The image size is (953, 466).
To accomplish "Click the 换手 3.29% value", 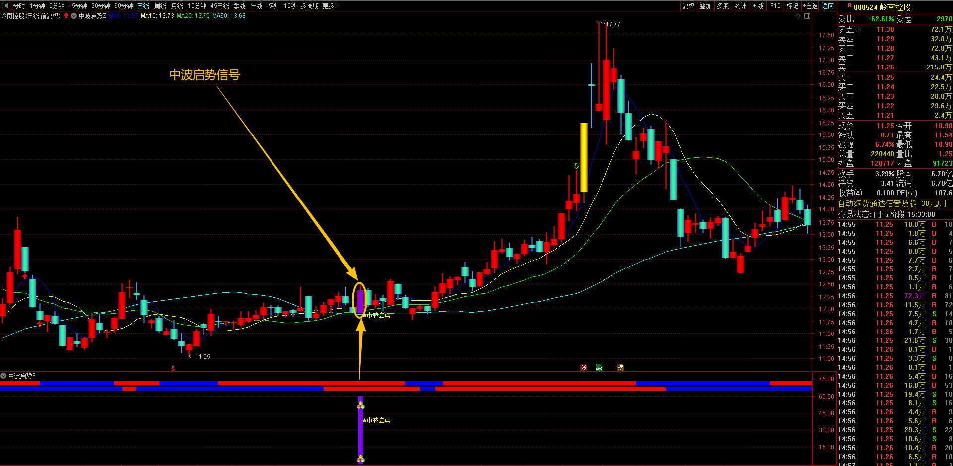I will point(885,174).
